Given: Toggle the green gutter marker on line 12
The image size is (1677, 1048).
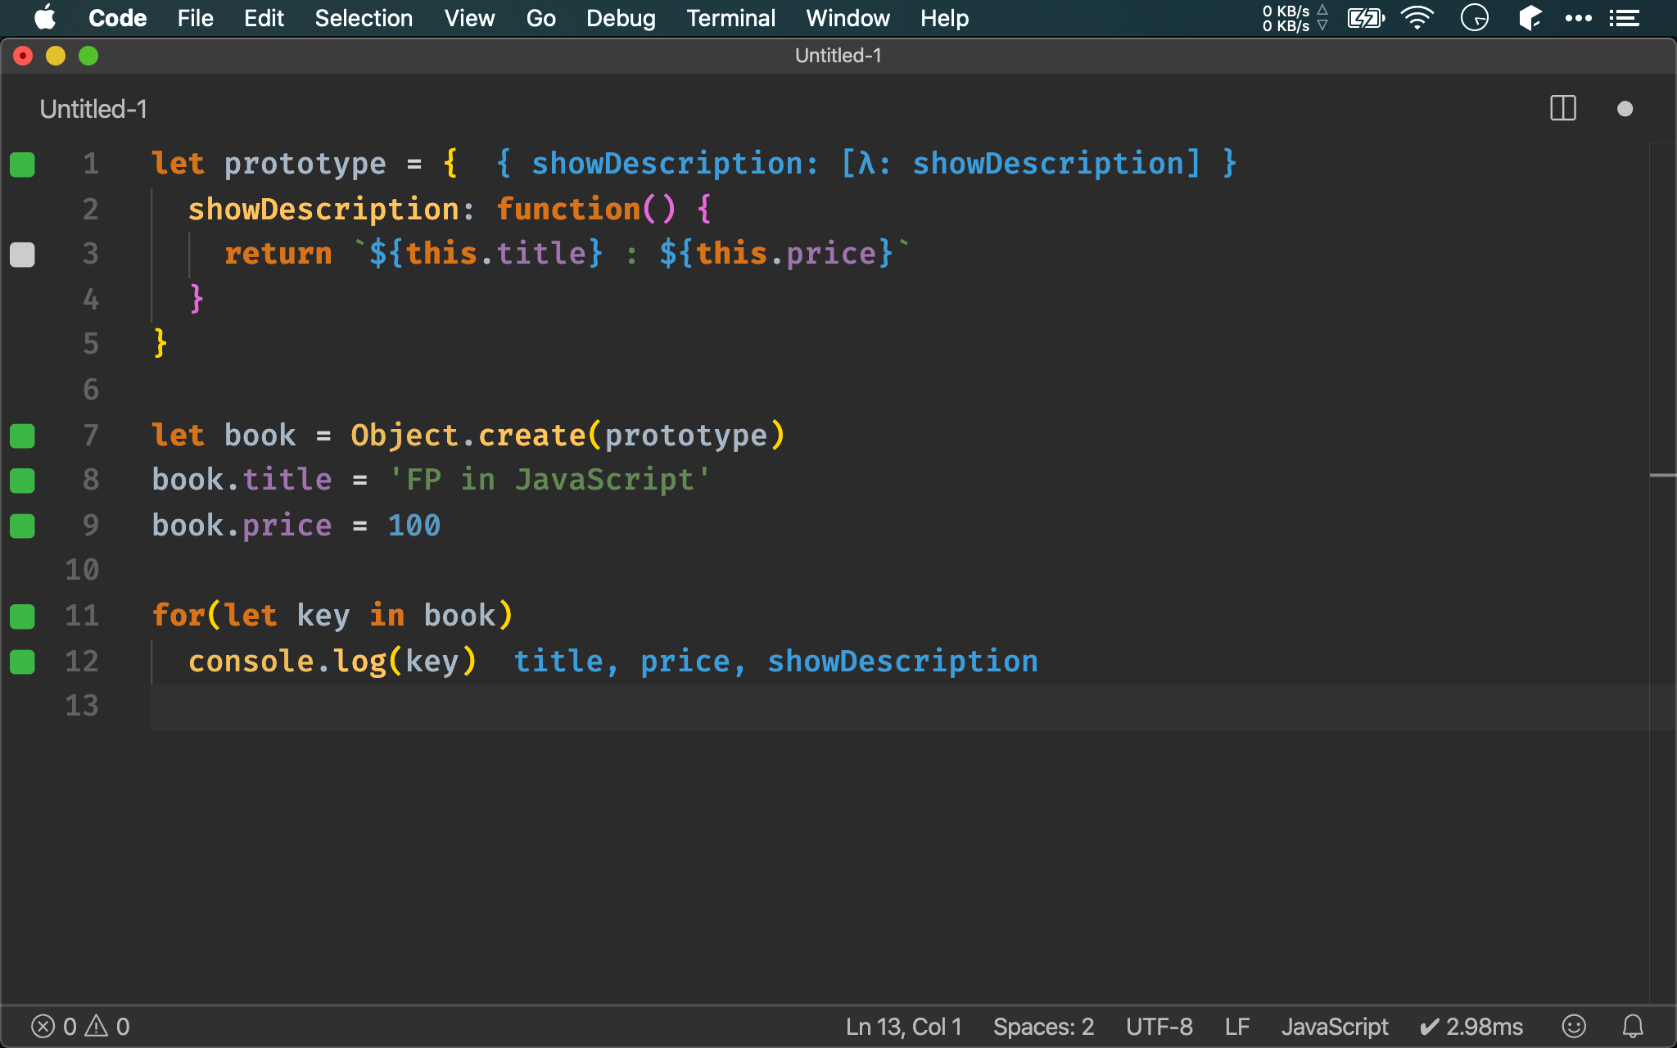Looking at the screenshot, I should pyautogui.click(x=23, y=662).
